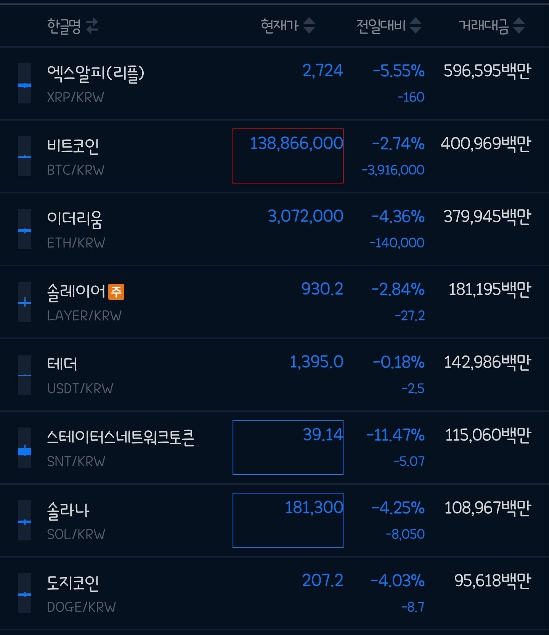Viewport: 549px width, 635px height.
Task: Toggle the 한글명 name-swap icon
Action: point(92,26)
